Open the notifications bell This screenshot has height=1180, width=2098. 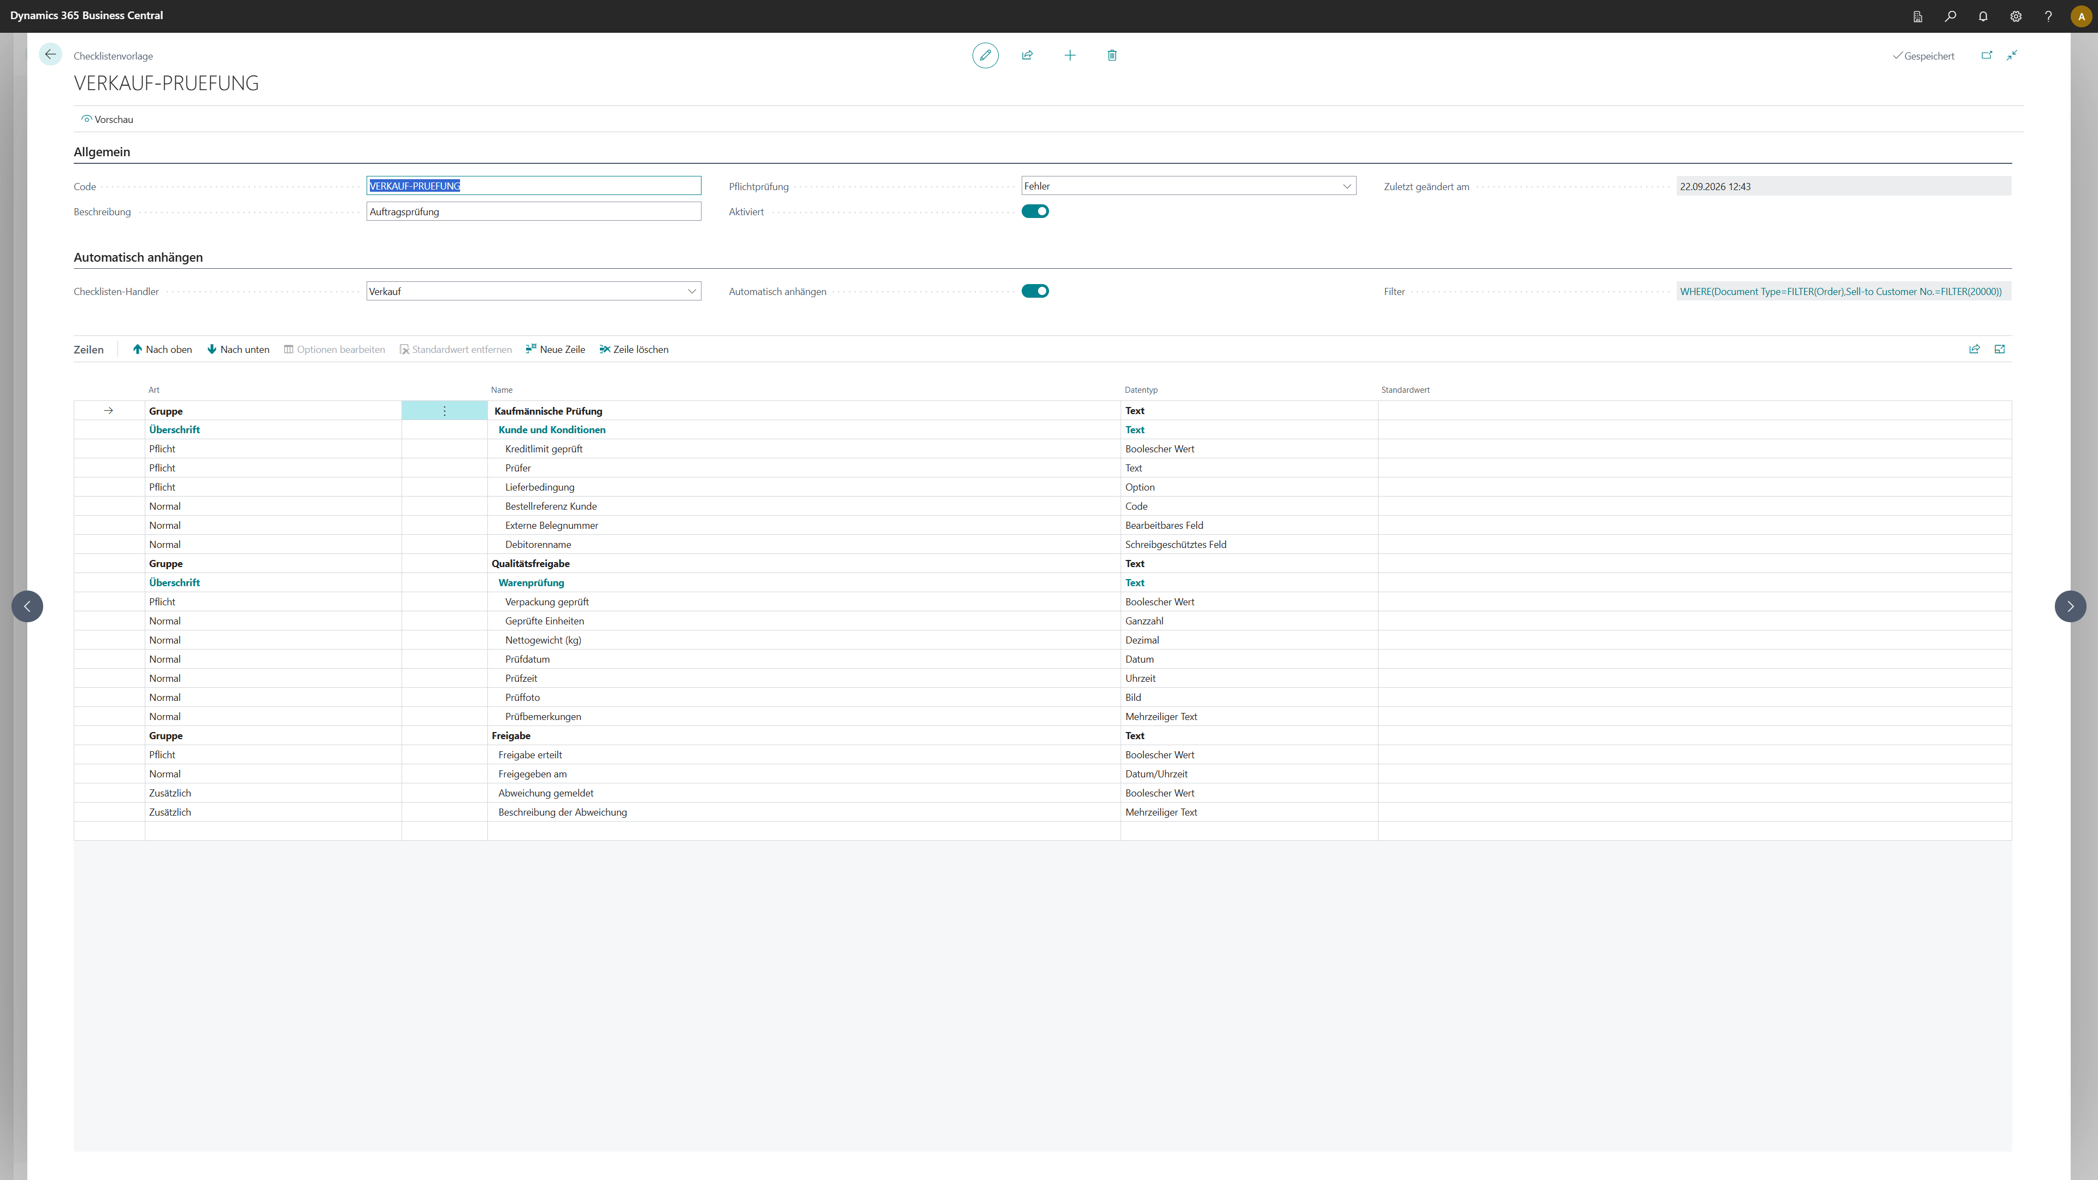click(x=1983, y=16)
